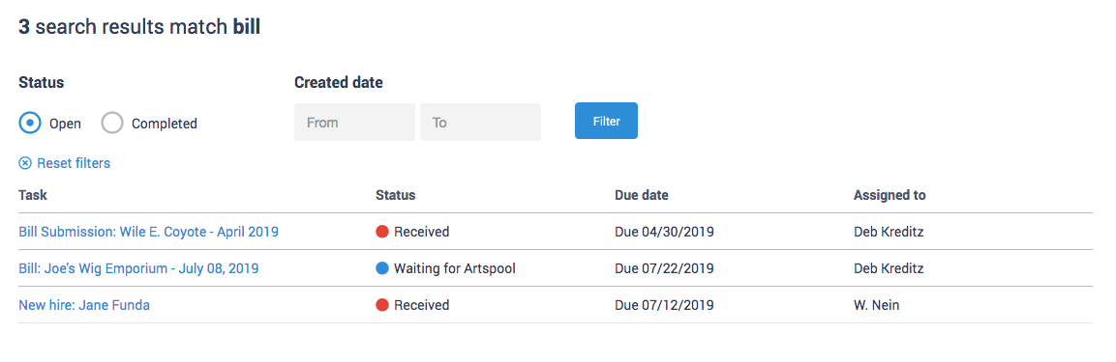Click blue Waiting for Artspool status dot
Screen dimensions: 1116x362
[x=382, y=268]
